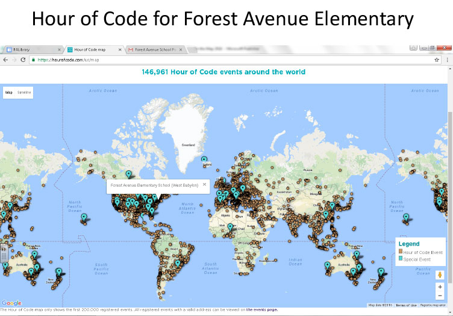This screenshot has width=453, height=316.
Task: Go back with the browser back arrow
Action: [5, 60]
